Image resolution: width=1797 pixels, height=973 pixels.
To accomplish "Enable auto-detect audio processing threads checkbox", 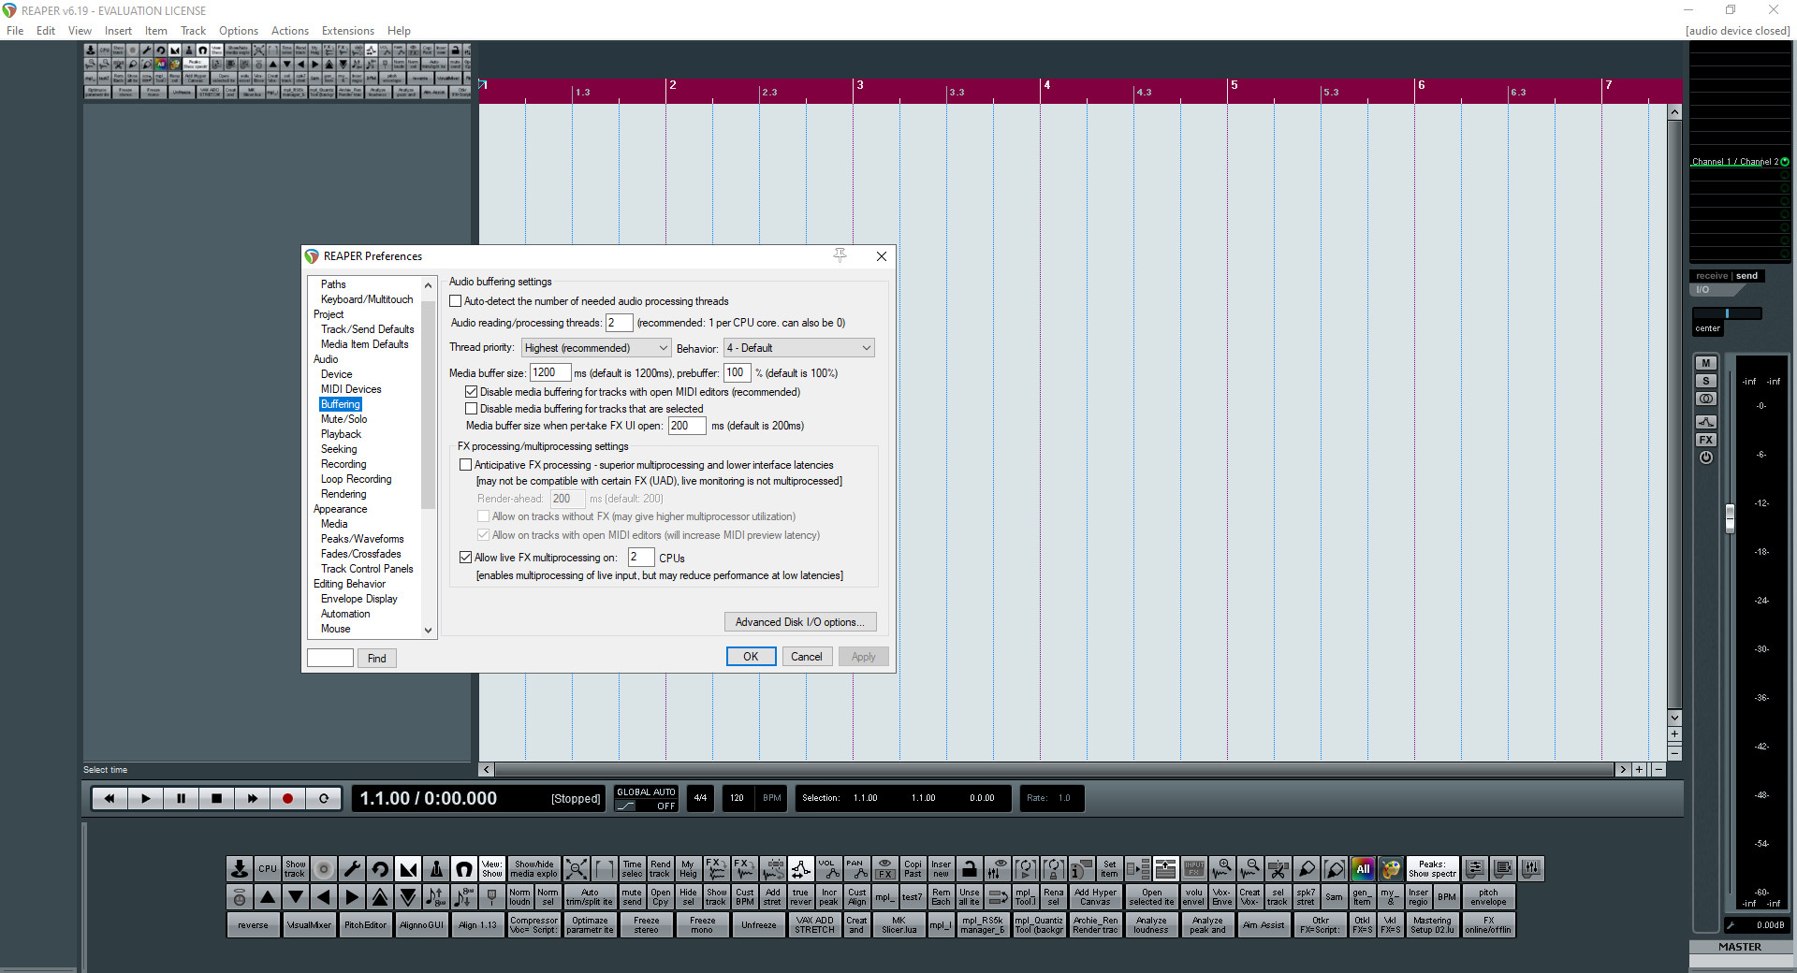I will click(456, 301).
